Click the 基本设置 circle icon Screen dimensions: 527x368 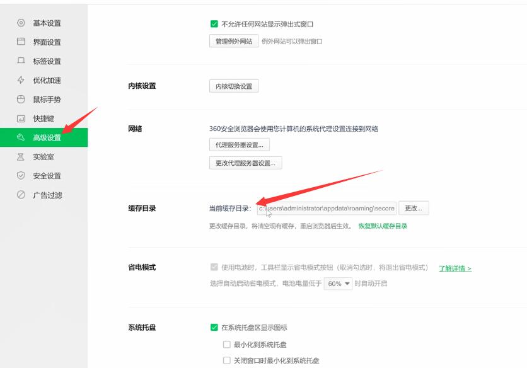click(21, 23)
